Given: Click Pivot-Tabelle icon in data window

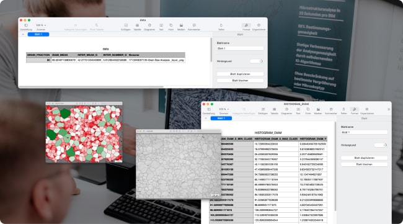Looking at the screenshot, I should pyautogui.click(x=97, y=27).
